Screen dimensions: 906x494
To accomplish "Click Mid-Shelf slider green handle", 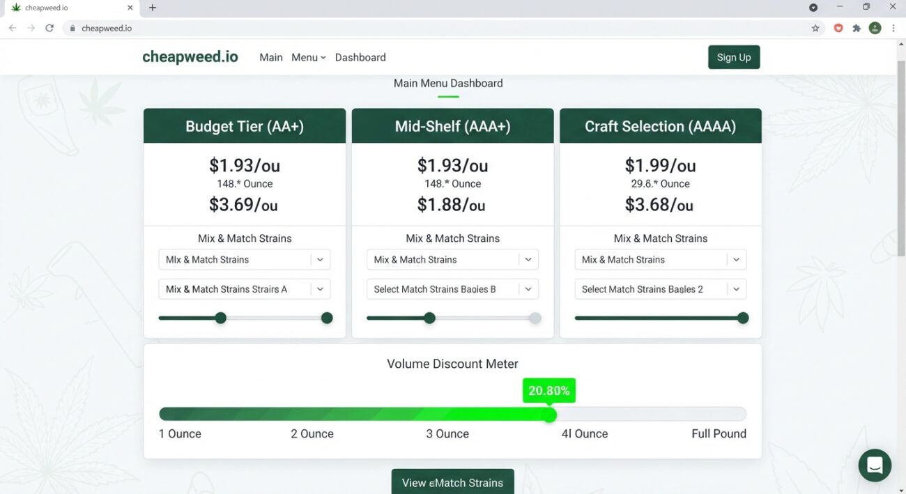I will point(429,318).
